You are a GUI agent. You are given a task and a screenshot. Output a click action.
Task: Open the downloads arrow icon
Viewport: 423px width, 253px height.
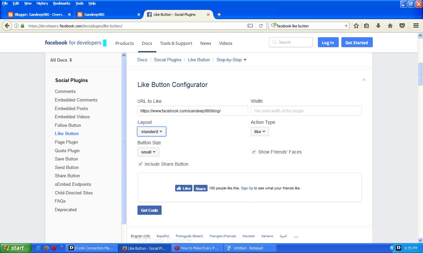coord(378,26)
